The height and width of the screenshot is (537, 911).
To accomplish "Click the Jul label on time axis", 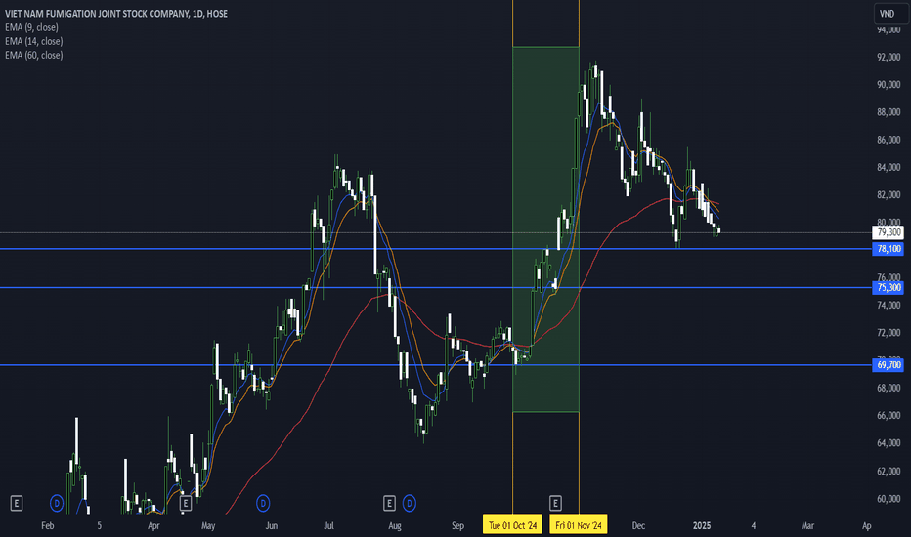I will coord(328,526).
